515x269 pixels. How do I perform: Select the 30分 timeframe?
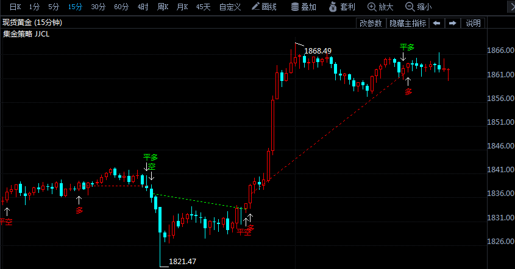click(x=98, y=7)
